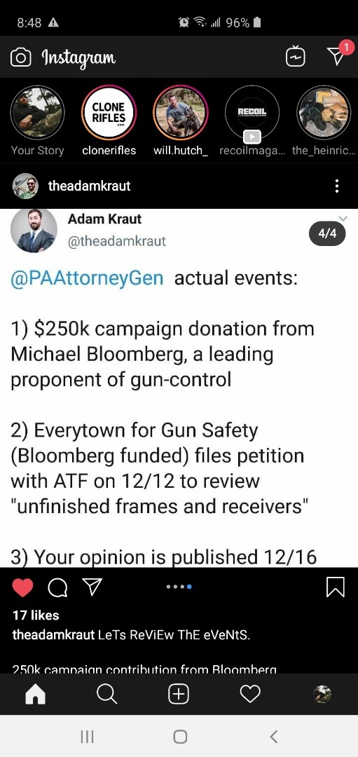Tap the @PAAttorneyGen mention

88,278
